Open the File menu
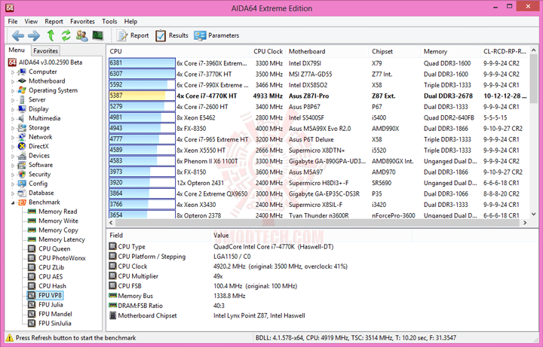 pyautogui.click(x=13, y=21)
